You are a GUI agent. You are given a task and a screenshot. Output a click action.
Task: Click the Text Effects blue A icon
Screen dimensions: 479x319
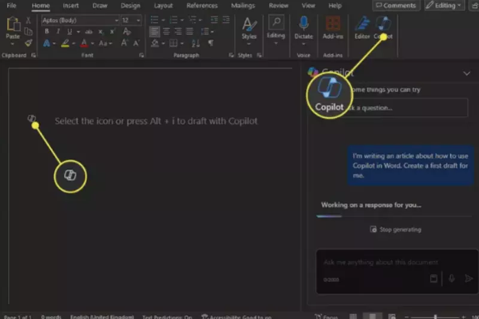coord(47,43)
